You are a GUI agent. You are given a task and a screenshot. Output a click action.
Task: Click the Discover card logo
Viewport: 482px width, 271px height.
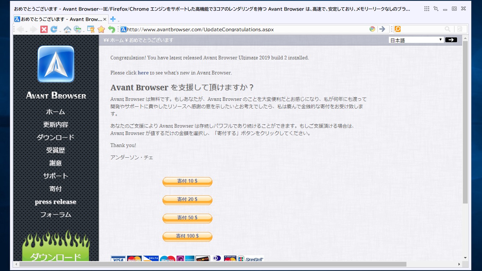point(203,259)
